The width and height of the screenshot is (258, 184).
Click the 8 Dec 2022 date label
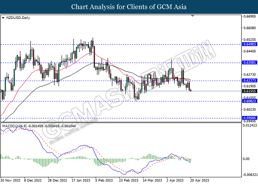pos(33,180)
